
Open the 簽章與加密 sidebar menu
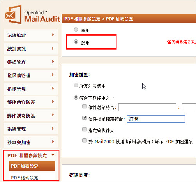(x=31, y=142)
